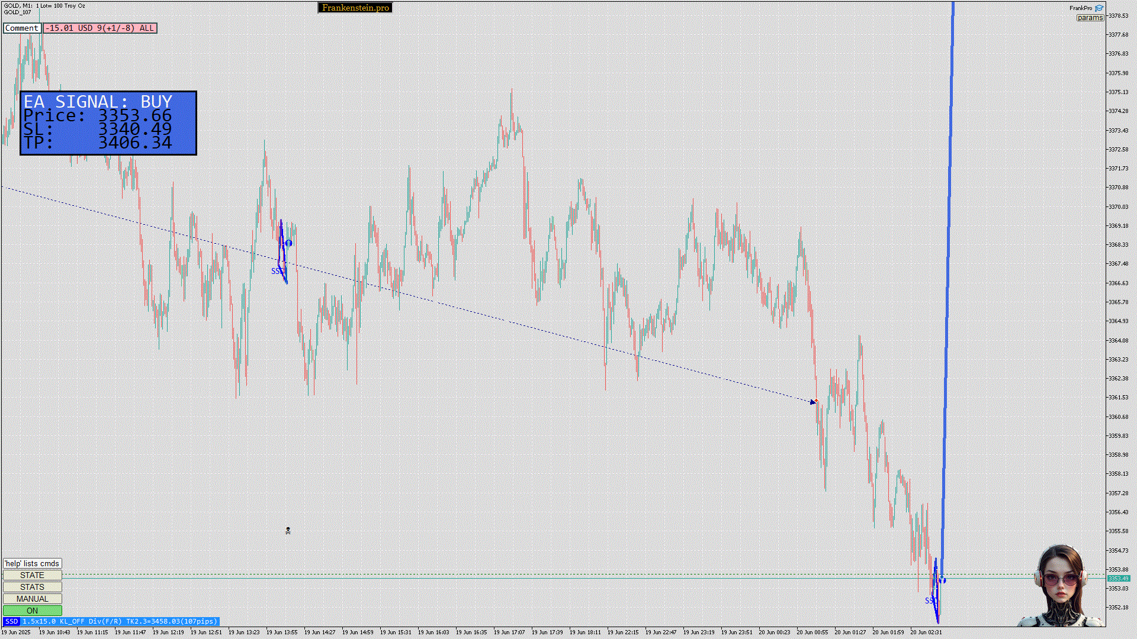The height and width of the screenshot is (639, 1137).
Task: Click the SSD label near latest candle
Action: tap(930, 601)
